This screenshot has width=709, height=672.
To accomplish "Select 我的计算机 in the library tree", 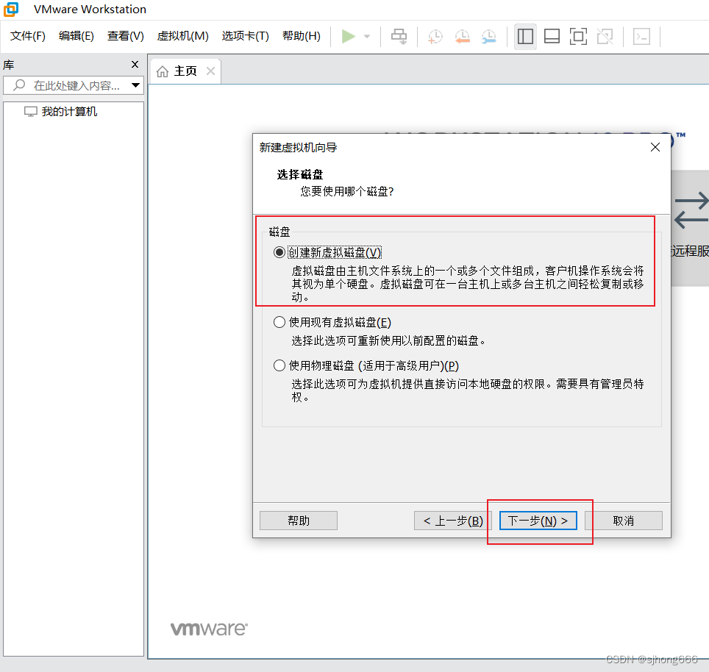I will (69, 112).
